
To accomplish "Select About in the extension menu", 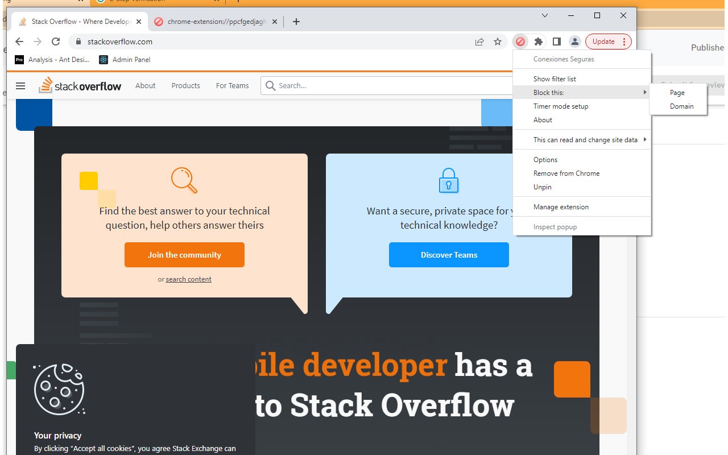I will (x=582, y=120).
